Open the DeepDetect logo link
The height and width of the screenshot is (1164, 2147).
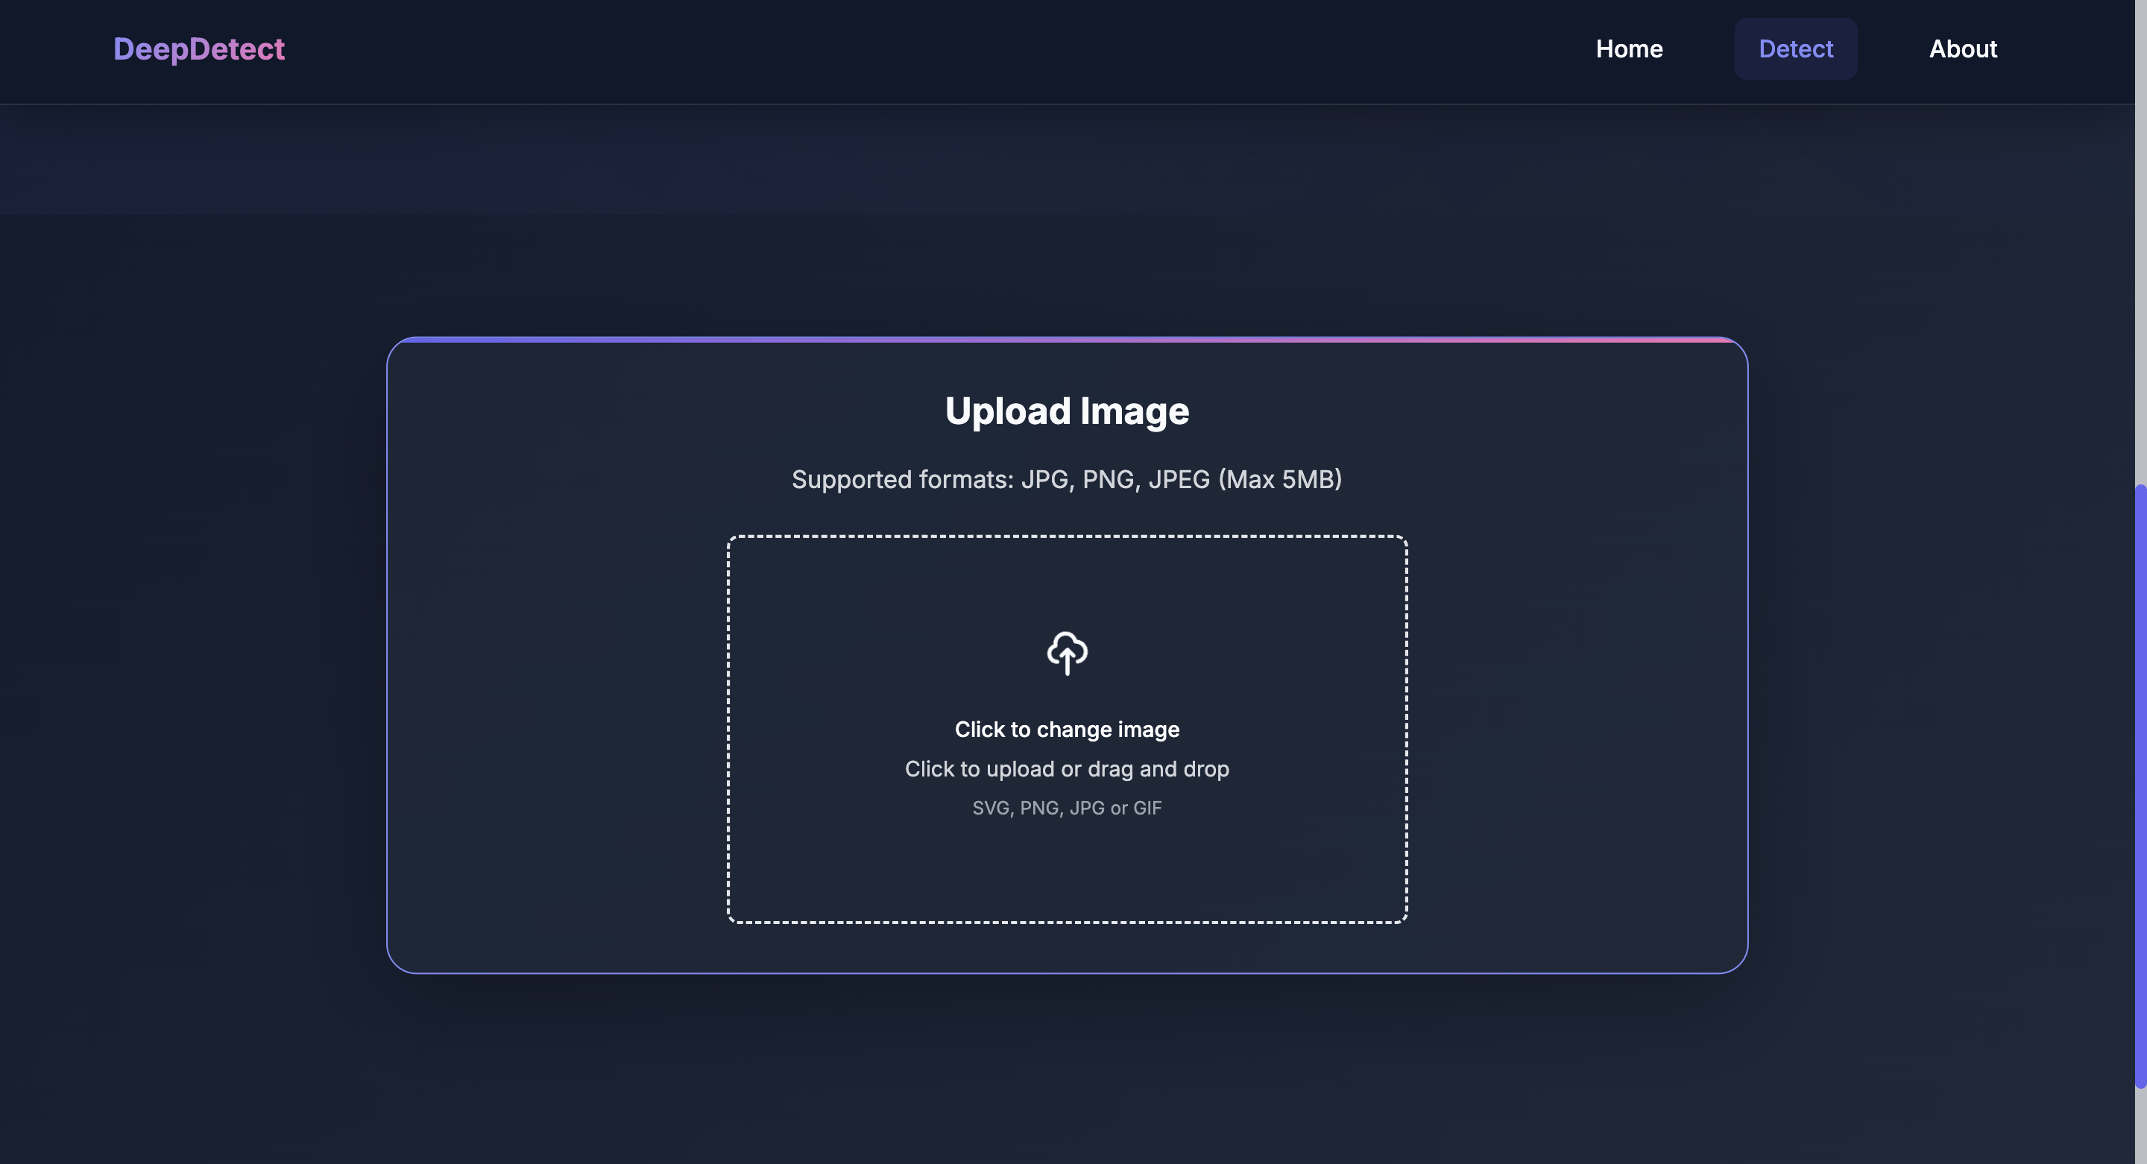pos(198,49)
